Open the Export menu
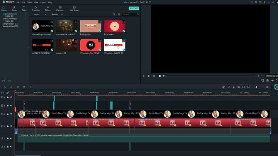The width and height of the screenshot is (278, 156). [43, 2]
